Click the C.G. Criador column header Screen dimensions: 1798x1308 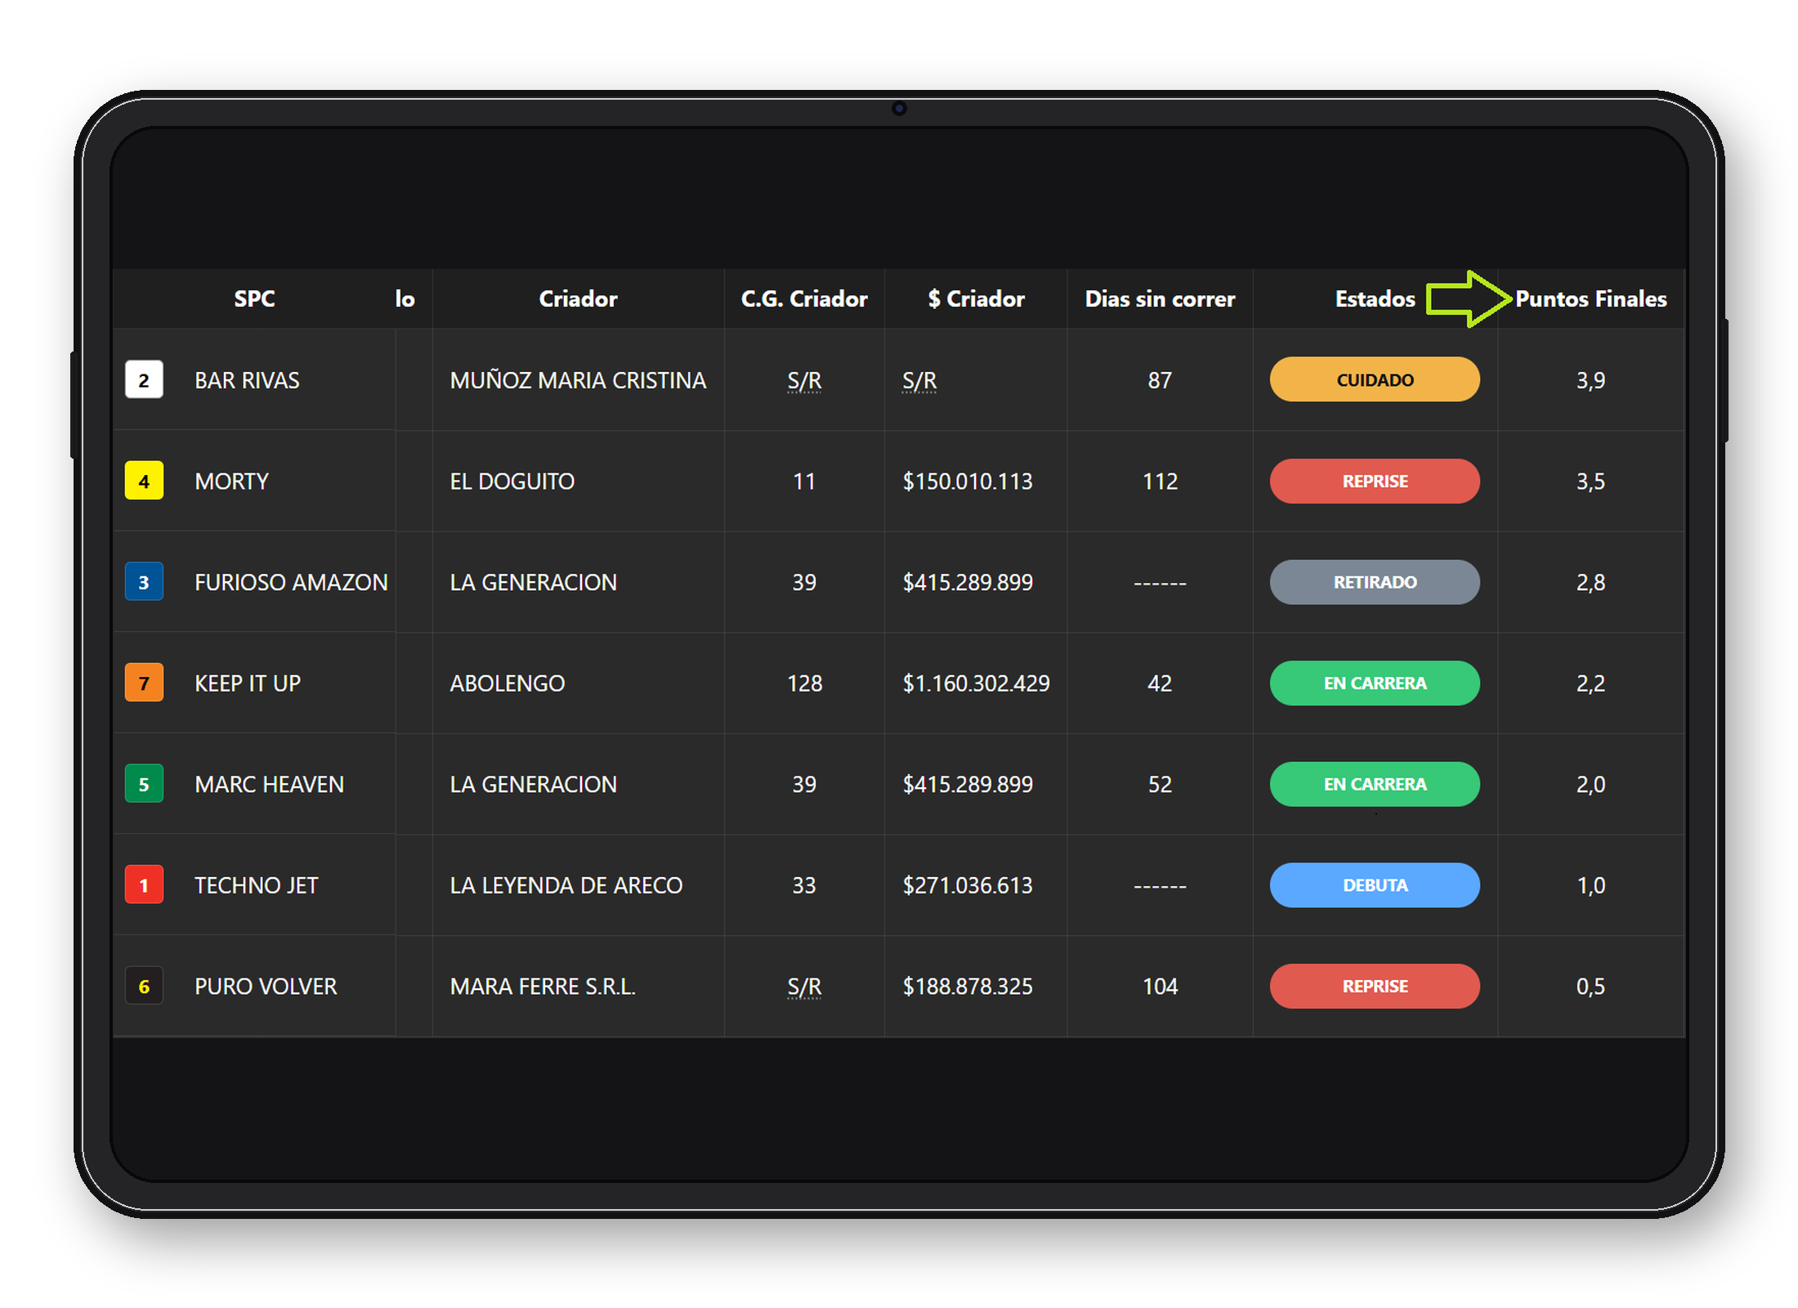point(803,299)
